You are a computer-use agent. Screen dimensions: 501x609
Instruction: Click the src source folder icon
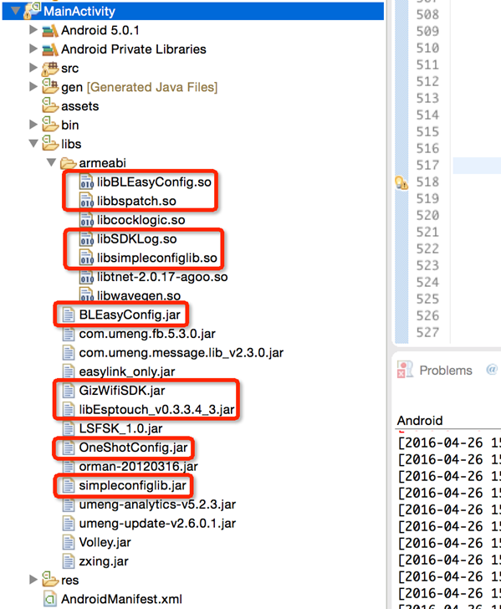pos(50,69)
